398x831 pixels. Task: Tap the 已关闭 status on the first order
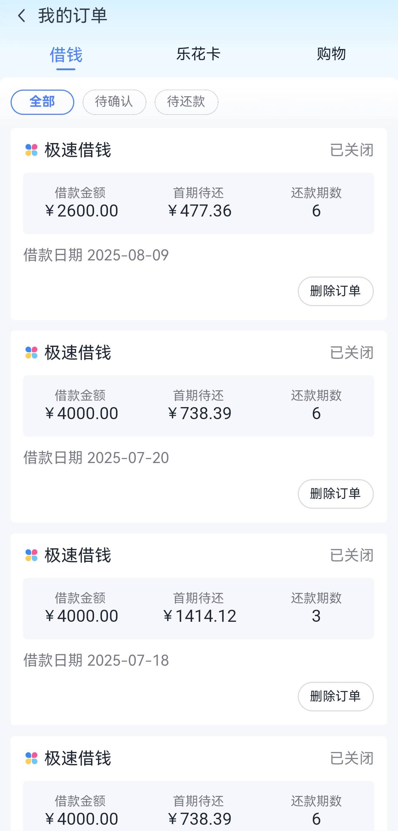(x=352, y=150)
